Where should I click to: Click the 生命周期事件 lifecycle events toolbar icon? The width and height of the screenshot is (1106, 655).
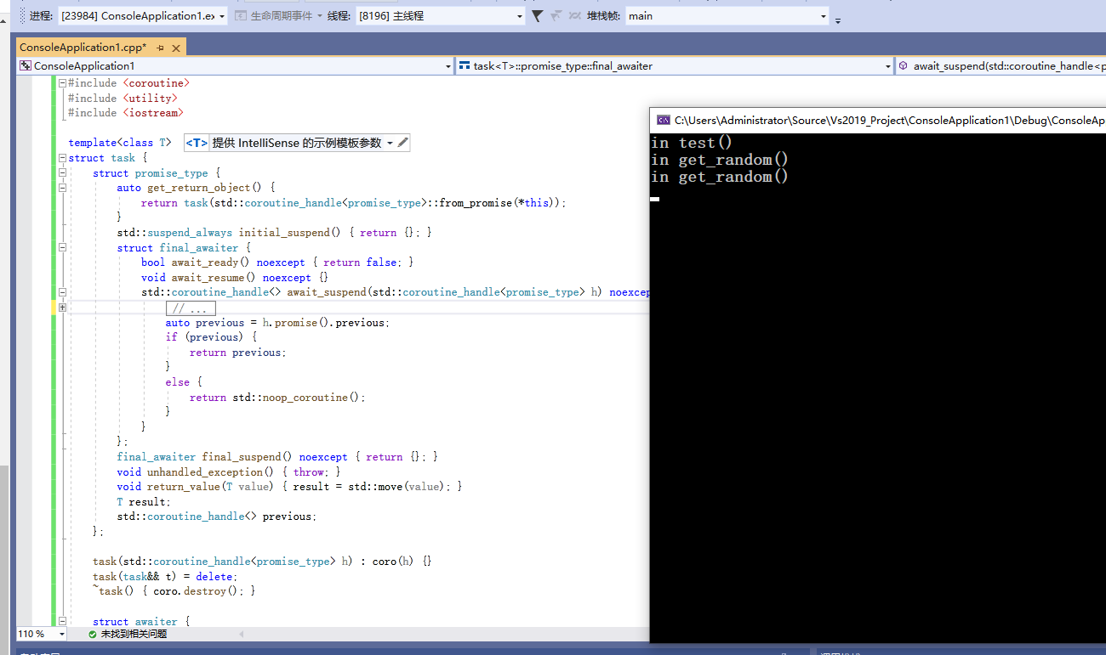pos(240,14)
